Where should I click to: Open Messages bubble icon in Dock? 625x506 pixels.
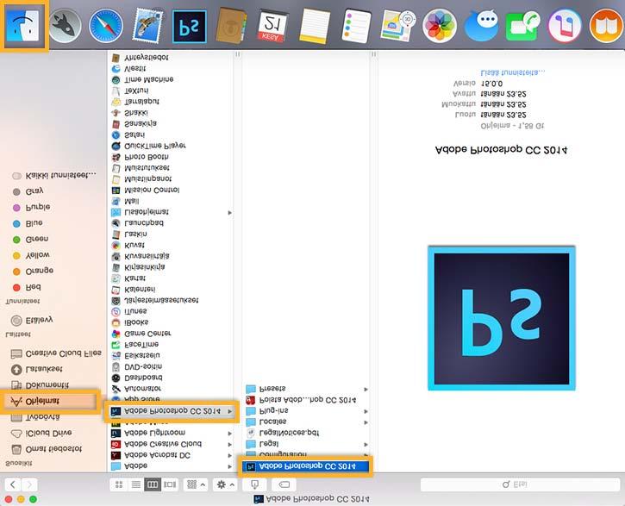481,27
